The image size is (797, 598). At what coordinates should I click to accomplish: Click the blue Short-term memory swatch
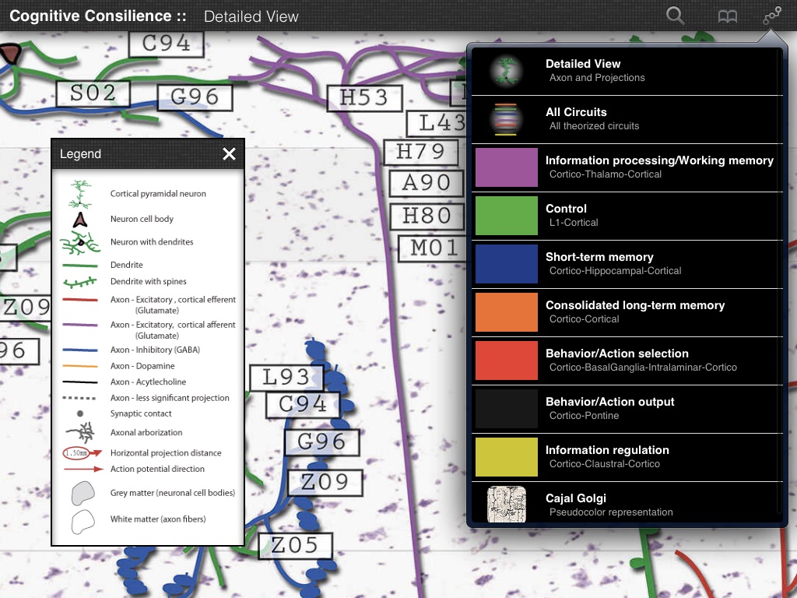coord(507,264)
